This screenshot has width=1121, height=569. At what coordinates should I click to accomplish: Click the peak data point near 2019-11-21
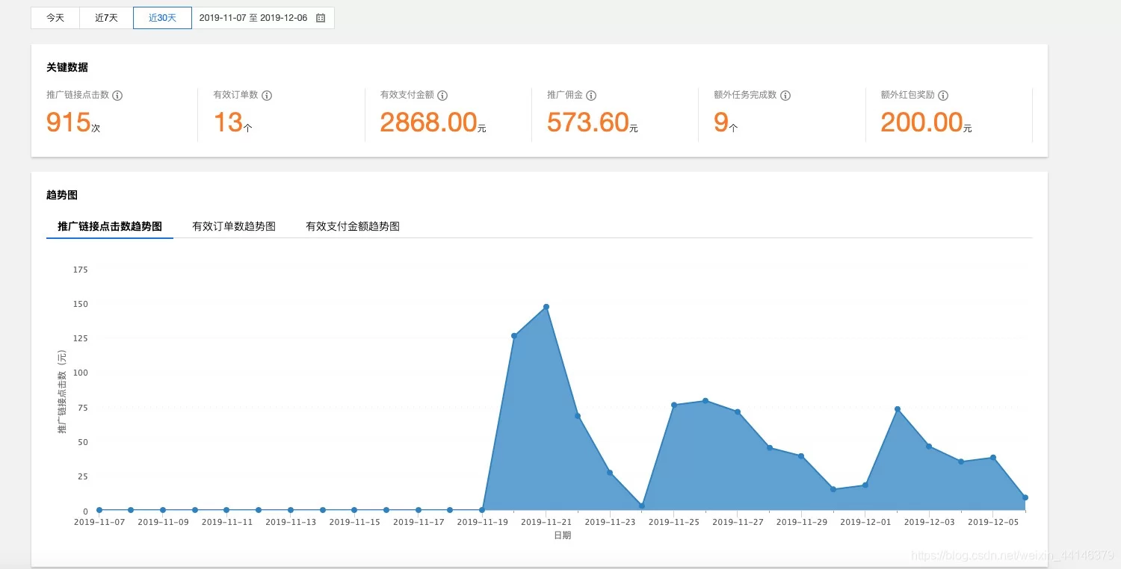(x=546, y=307)
